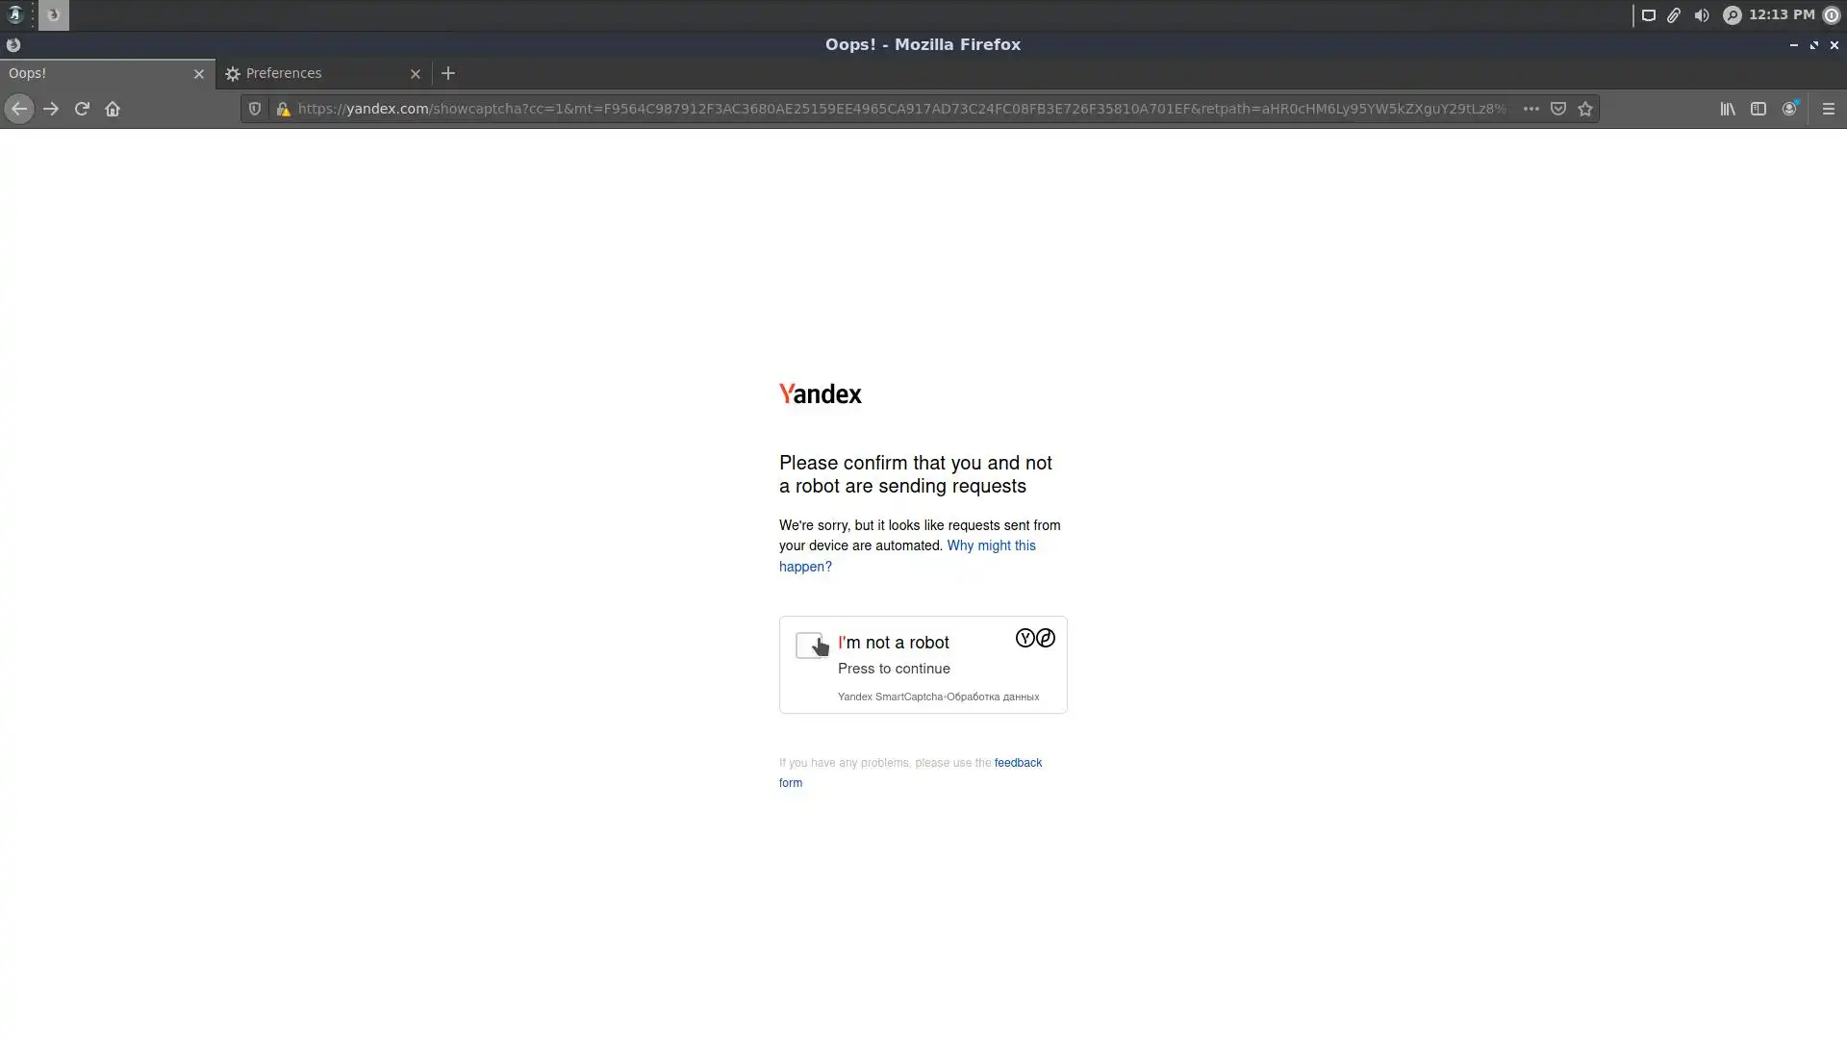Open Firefox Account icon
This screenshot has height=1039, width=1847.
1789,109
